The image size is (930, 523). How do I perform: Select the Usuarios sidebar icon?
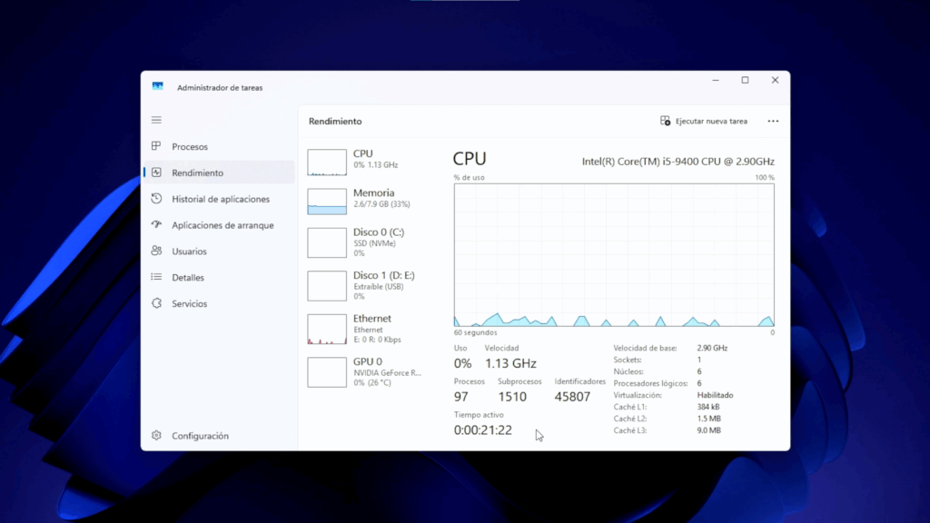click(156, 251)
